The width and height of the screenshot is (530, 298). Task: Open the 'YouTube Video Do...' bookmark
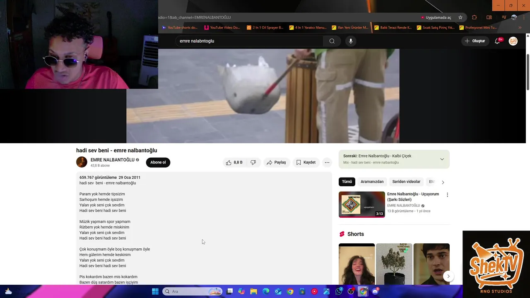pyautogui.click(x=222, y=28)
